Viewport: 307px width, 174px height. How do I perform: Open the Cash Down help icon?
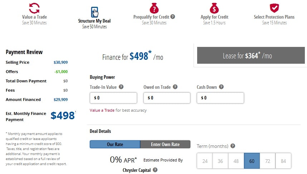pyautogui.click(x=221, y=87)
